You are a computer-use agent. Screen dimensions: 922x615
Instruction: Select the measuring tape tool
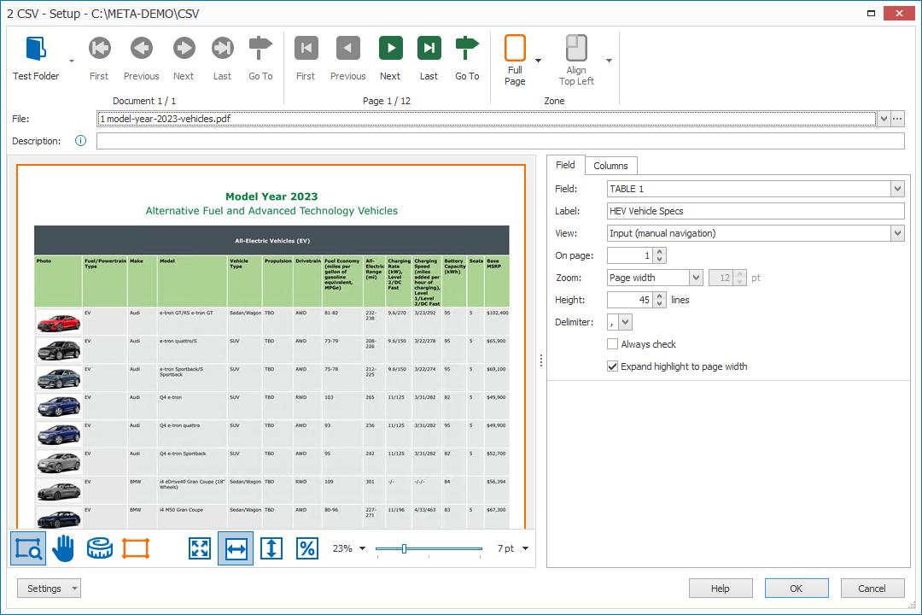pyautogui.click(x=99, y=548)
